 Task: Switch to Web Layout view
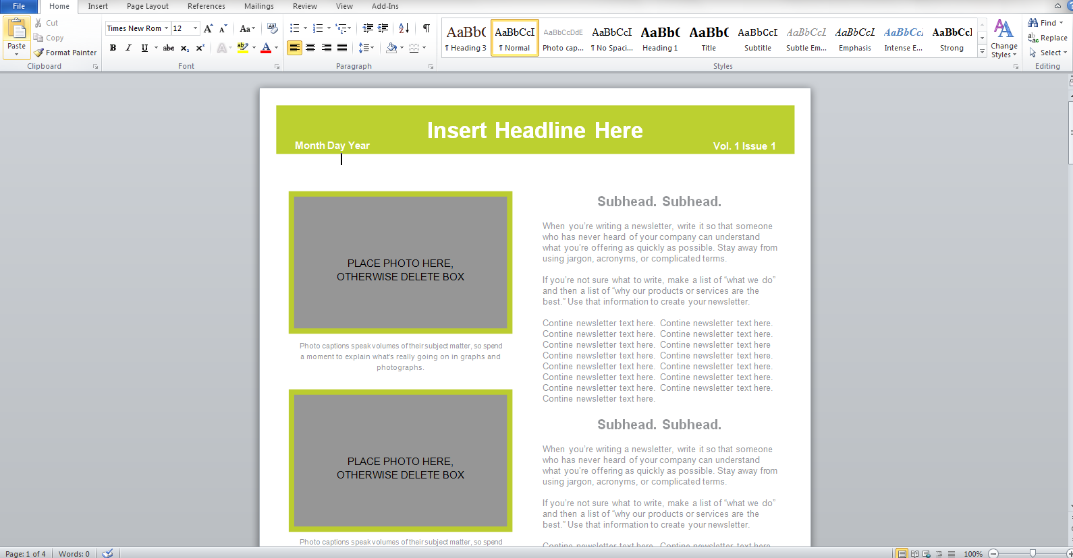[927, 554]
